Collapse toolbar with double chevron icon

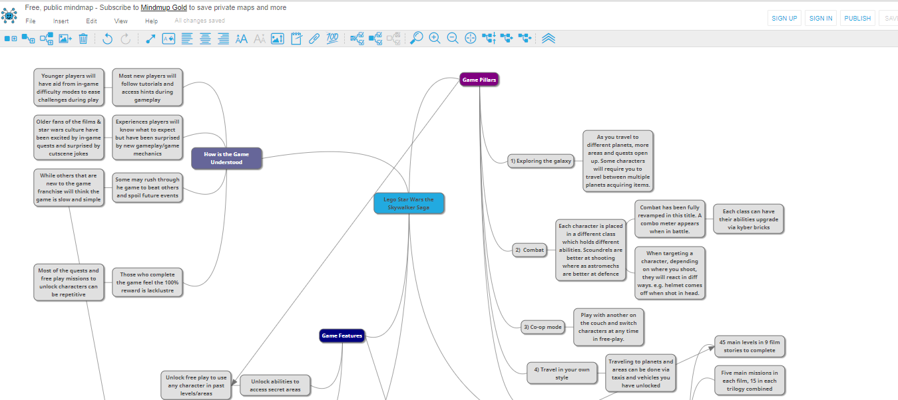(x=549, y=39)
